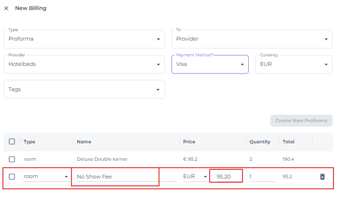This screenshot has height=217, width=338.
Task: Click the Price column header
Action: point(189,142)
